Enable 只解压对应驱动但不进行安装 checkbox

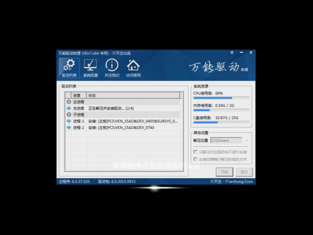click(x=195, y=151)
